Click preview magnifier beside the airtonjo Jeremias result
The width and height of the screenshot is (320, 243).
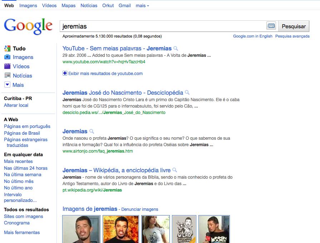[x=92, y=131]
